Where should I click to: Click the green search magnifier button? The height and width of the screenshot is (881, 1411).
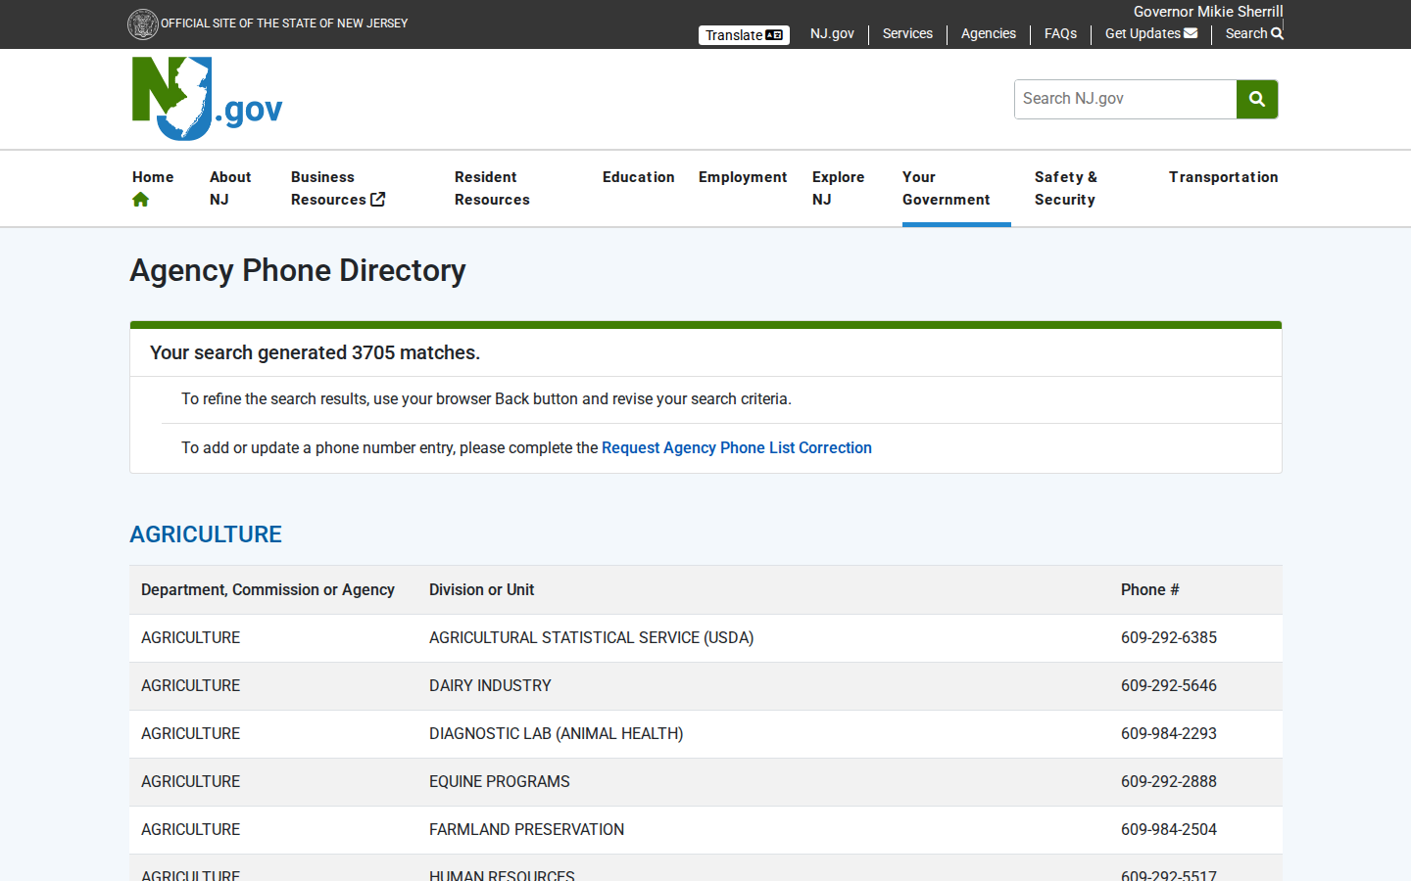[1257, 99]
